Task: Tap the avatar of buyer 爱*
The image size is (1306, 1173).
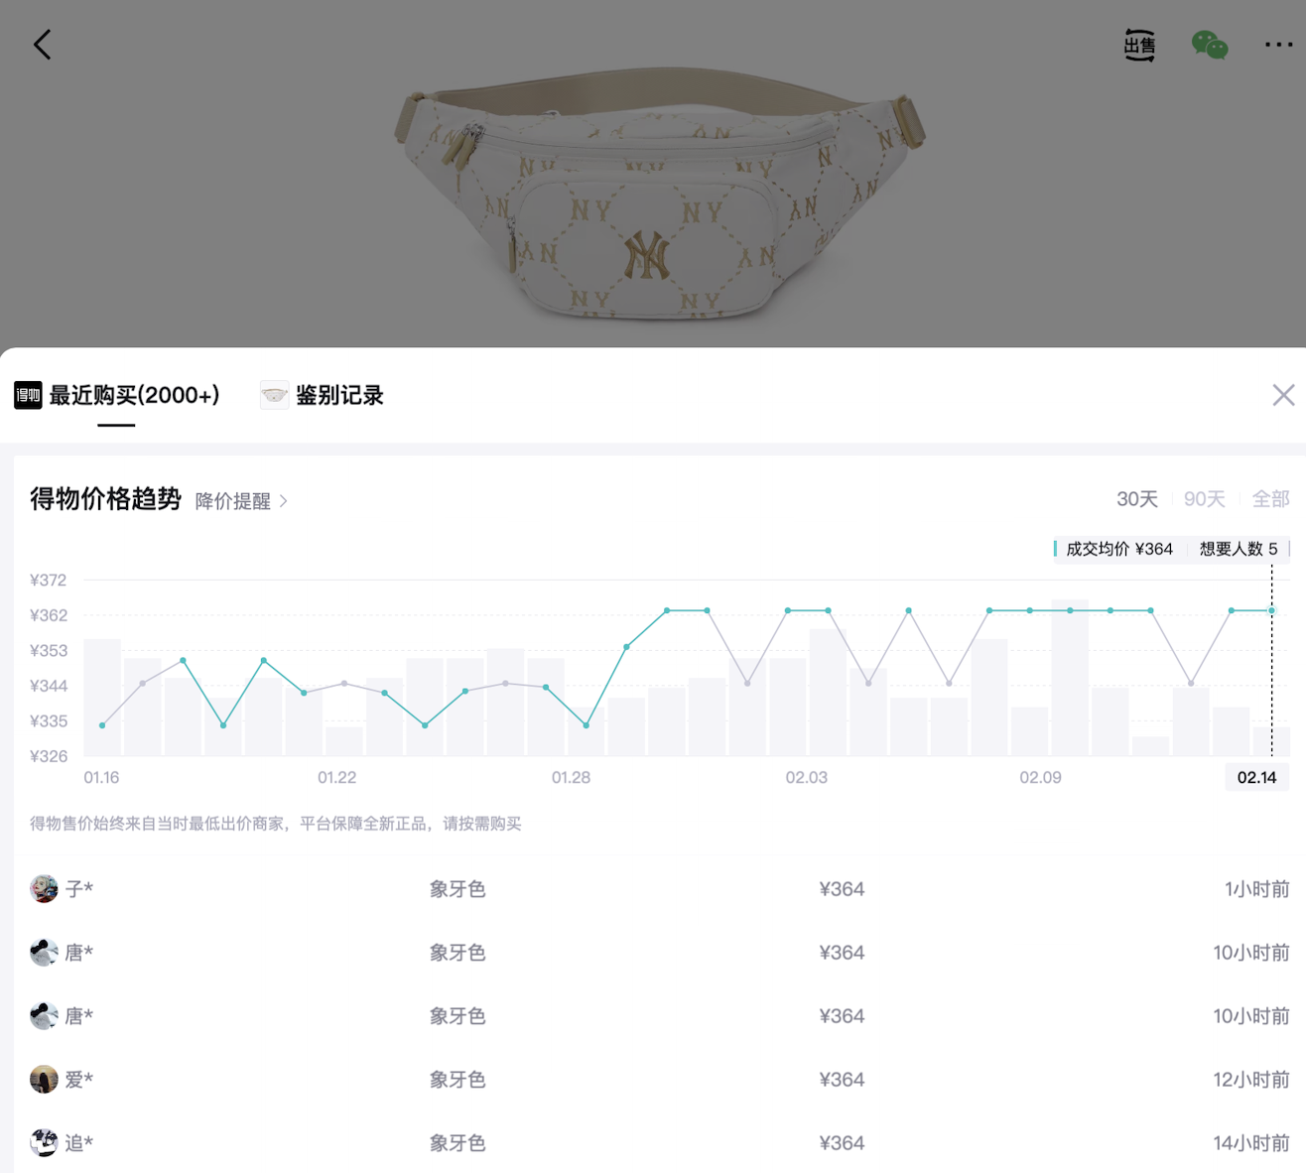Action: tap(44, 1080)
